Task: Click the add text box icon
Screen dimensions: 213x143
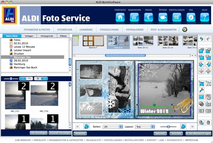Action: [208, 83]
